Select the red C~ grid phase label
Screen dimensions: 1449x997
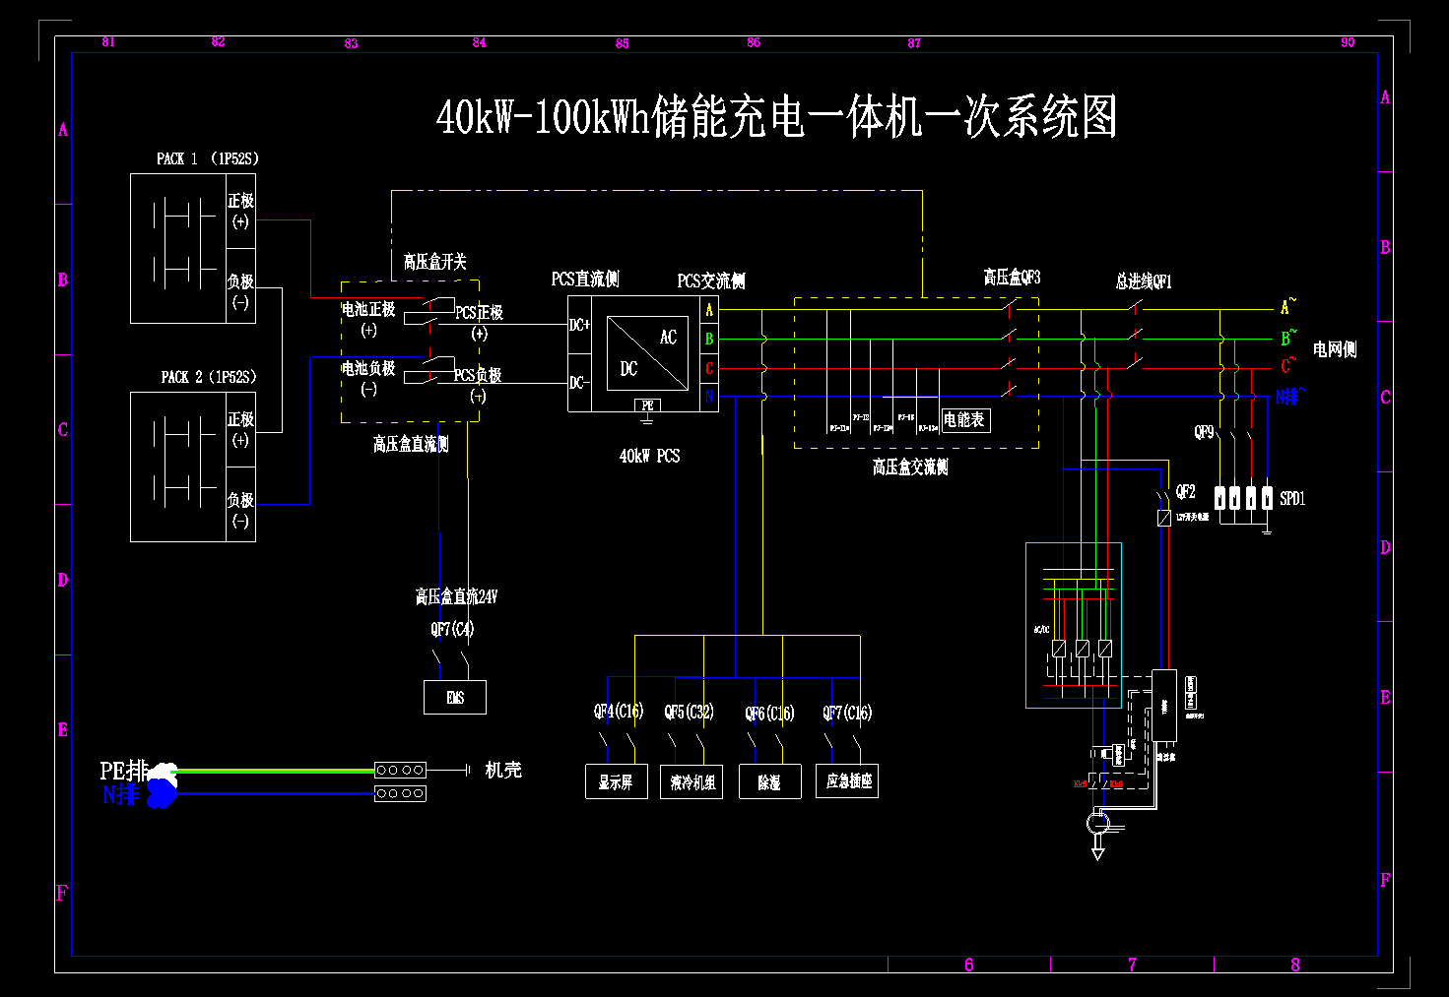coord(1287,365)
